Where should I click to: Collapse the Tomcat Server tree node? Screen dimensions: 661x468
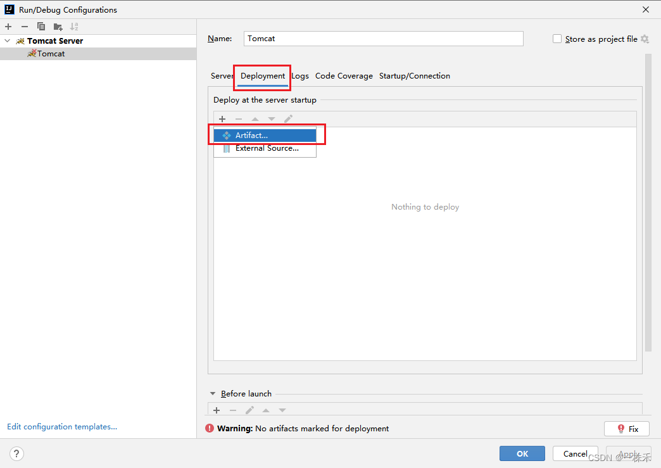coord(7,41)
